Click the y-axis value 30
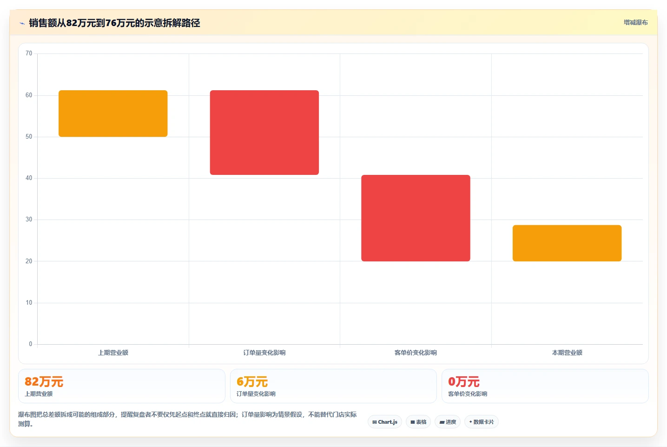 (x=29, y=220)
